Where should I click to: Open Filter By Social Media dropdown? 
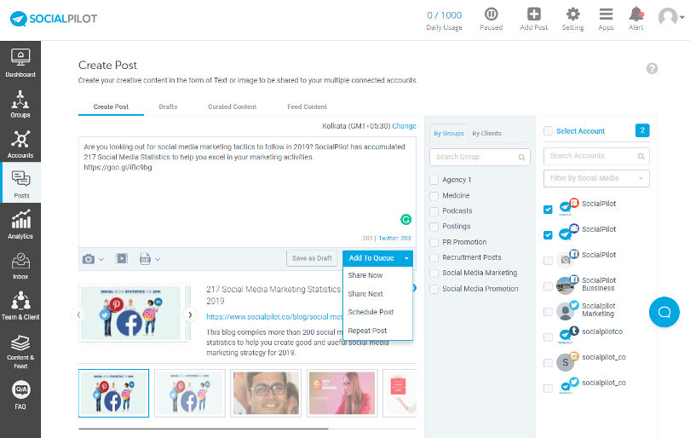click(596, 178)
